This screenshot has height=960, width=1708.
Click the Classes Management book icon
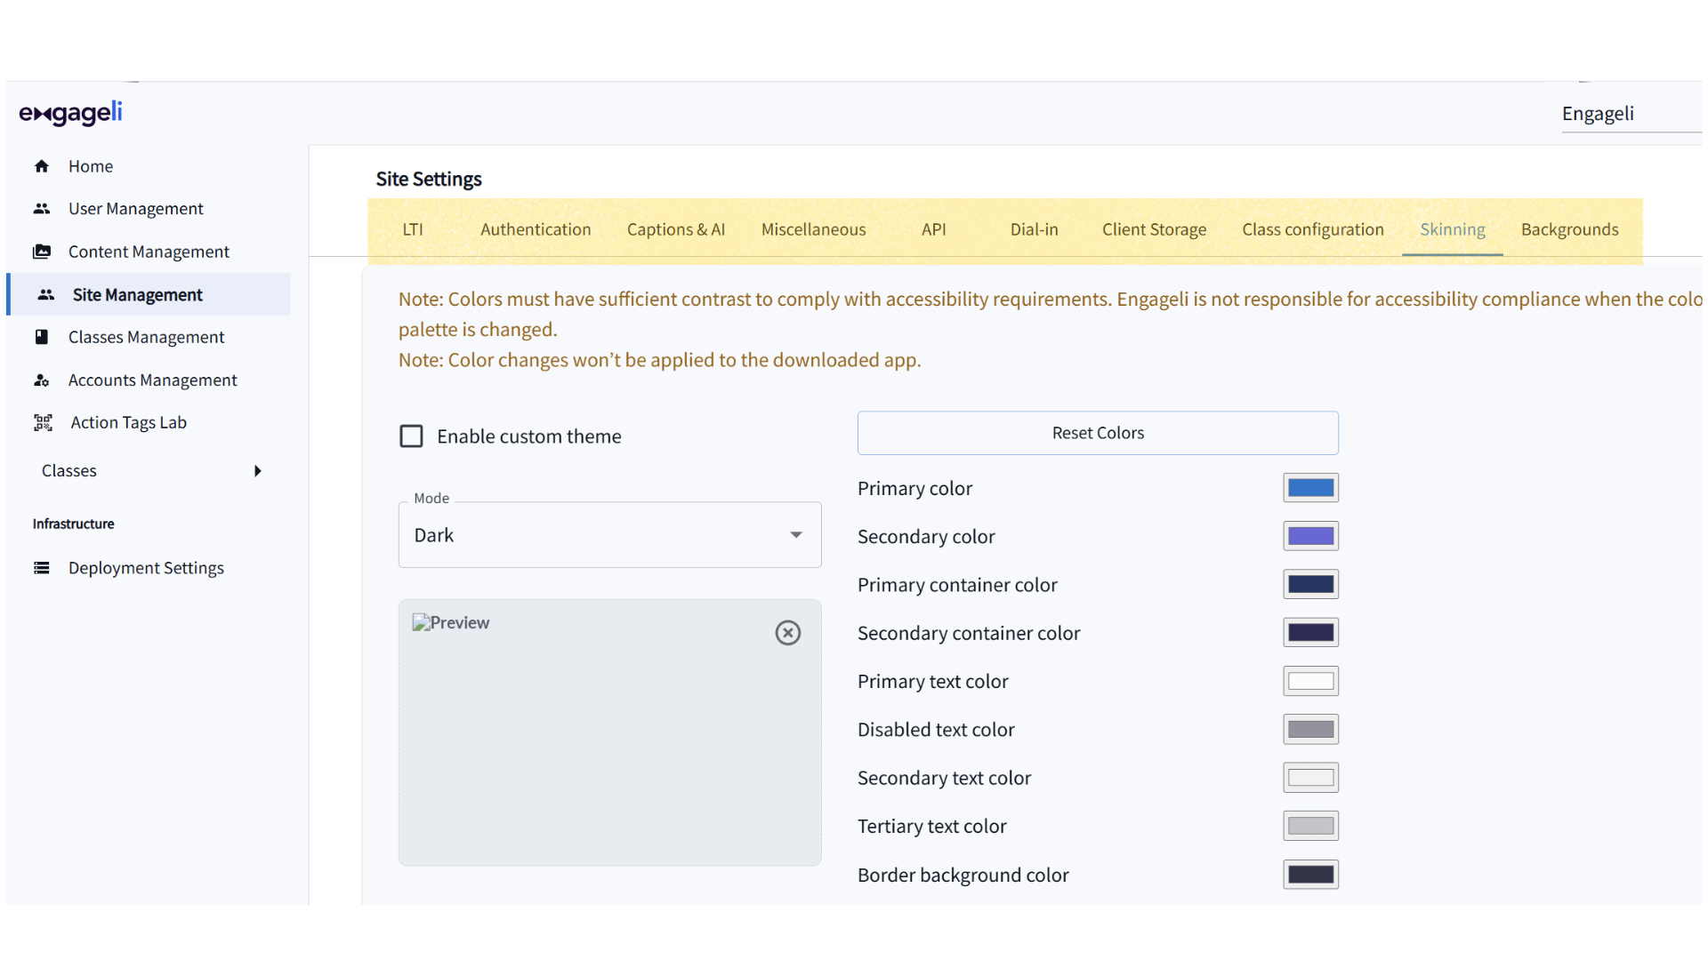click(41, 337)
